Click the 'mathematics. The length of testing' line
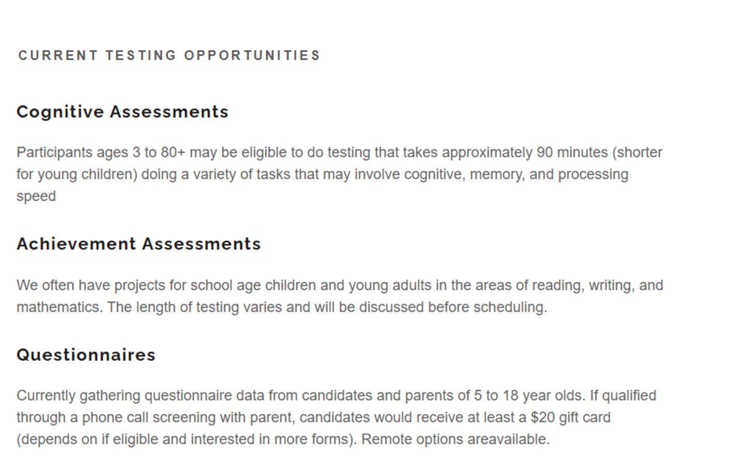The width and height of the screenshot is (746, 466). (282, 307)
